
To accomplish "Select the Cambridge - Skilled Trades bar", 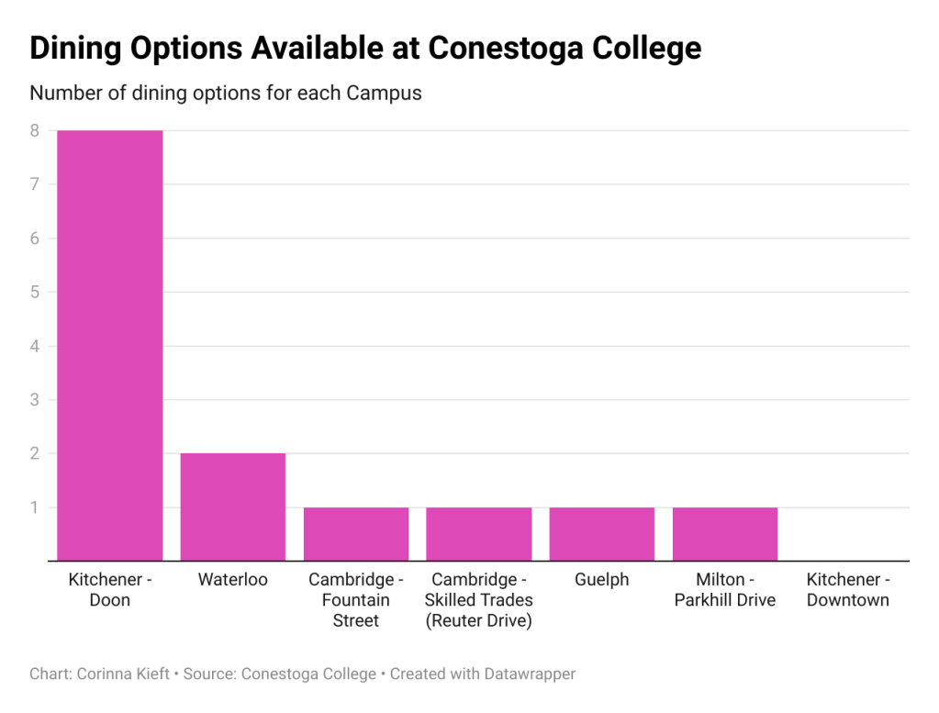I will (x=479, y=533).
